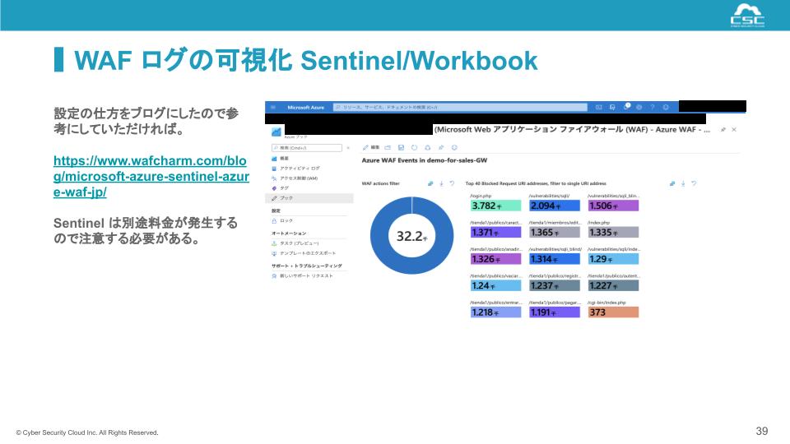Select ブック (Workbook) in sidebar

pos(309,198)
